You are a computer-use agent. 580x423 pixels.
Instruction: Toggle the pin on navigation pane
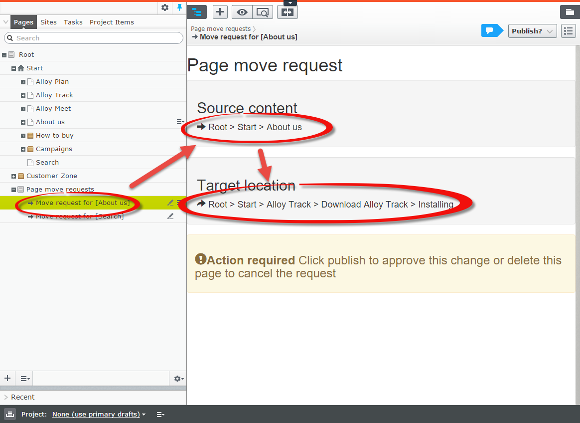(179, 7)
